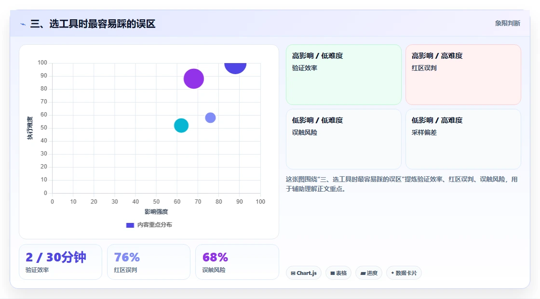Click the icon inside the 表格 chip
540x299 pixels.
(x=333, y=273)
